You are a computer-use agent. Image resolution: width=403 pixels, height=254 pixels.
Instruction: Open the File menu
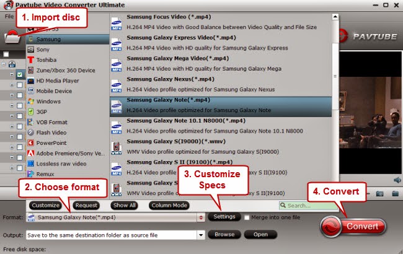point(9,17)
